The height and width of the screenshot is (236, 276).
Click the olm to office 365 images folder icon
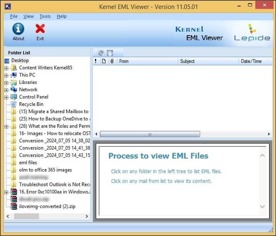click(x=13, y=170)
